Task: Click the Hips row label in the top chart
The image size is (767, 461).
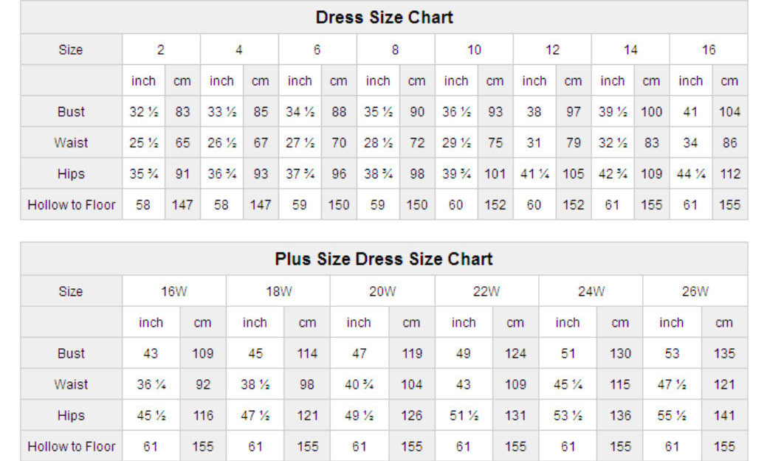Action: (x=71, y=174)
